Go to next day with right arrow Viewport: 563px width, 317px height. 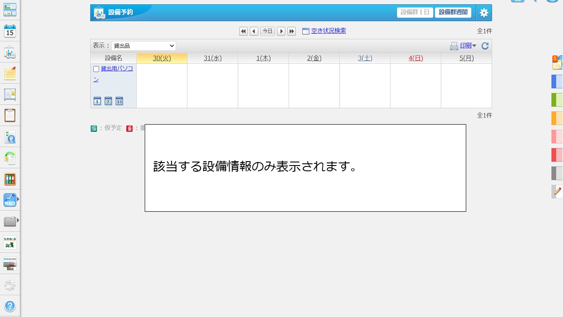coord(281,31)
